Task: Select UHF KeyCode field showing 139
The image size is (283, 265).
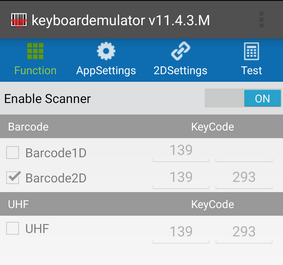Action: 181,231
